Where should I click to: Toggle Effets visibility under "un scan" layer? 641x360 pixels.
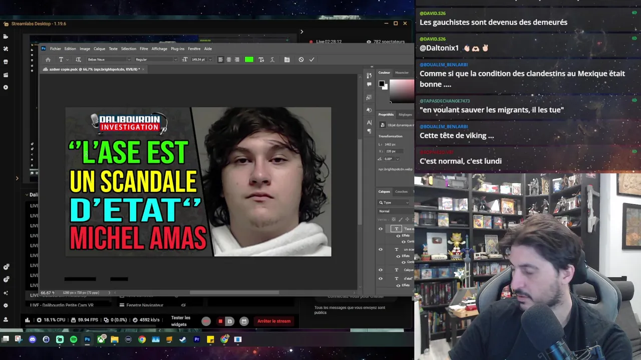[398, 256]
